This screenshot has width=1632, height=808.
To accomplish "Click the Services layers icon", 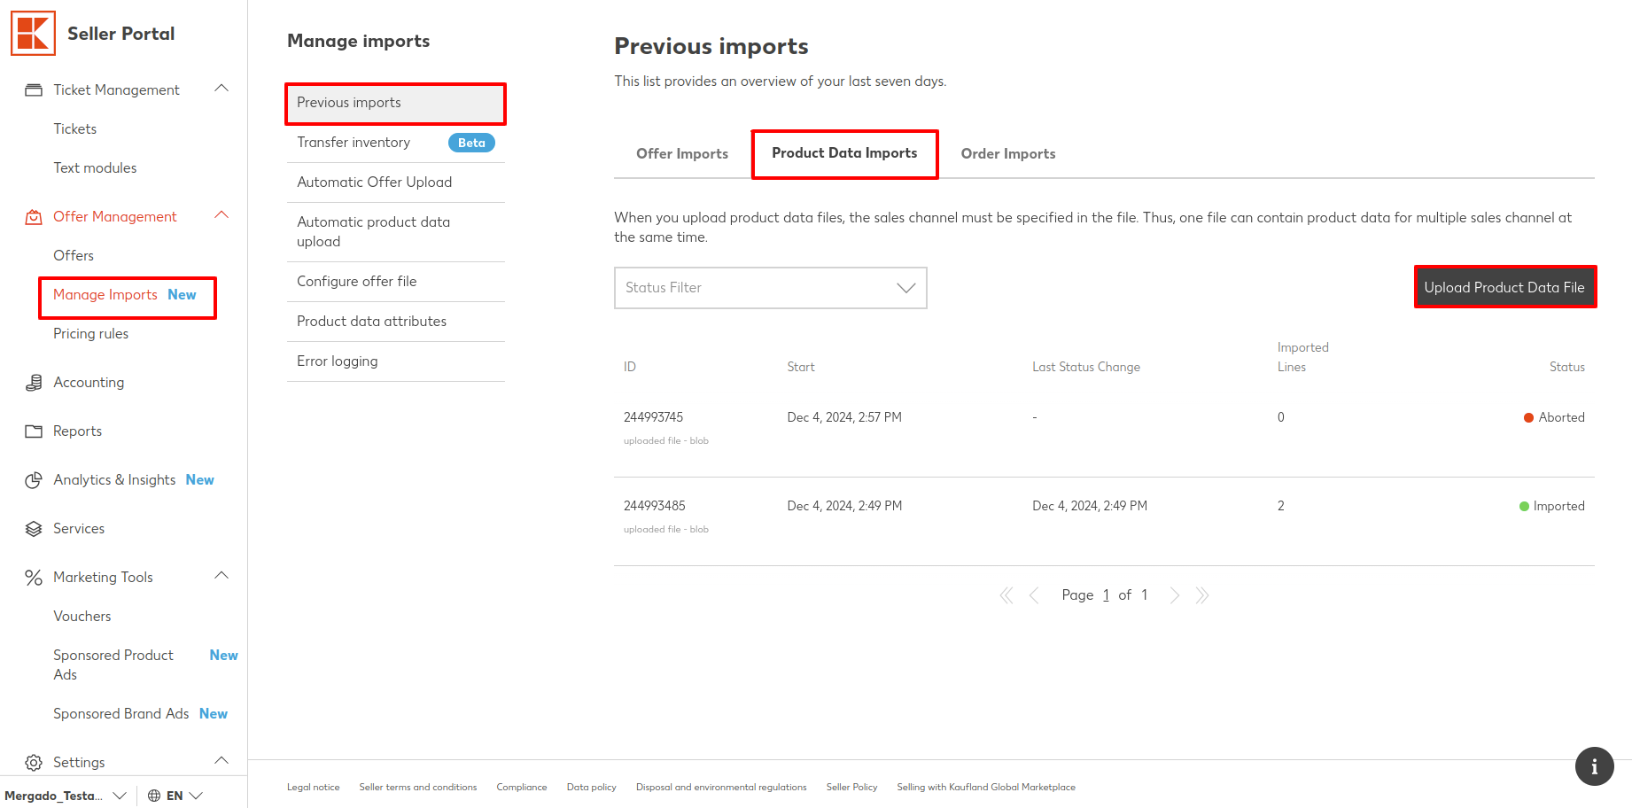I will tap(34, 529).
